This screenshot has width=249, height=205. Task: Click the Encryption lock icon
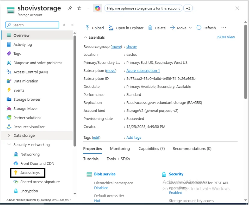[x=16, y=191]
